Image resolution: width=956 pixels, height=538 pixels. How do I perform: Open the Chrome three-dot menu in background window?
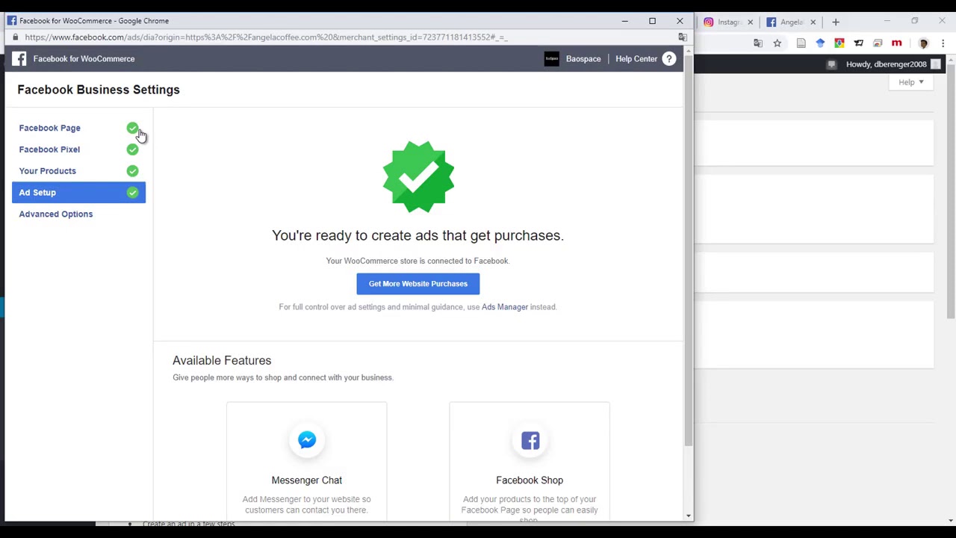(x=943, y=43)
